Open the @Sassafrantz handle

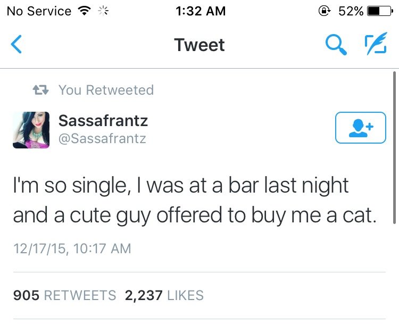(102, 139)
